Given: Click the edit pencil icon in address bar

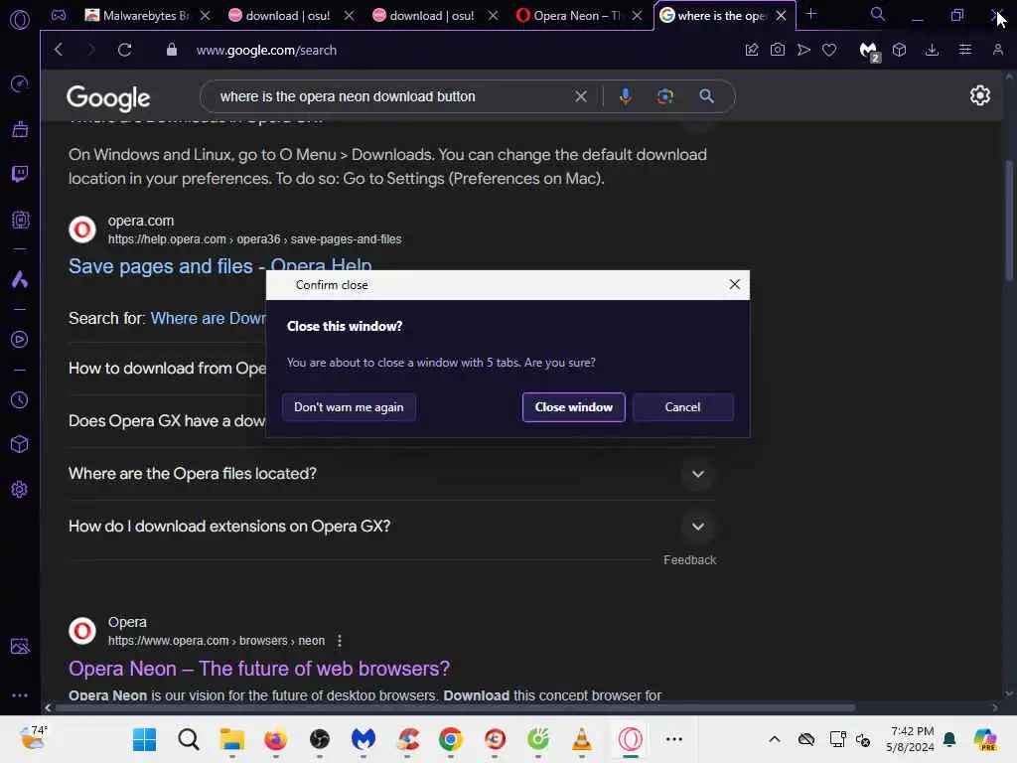Looking at the screenshot, I should pyautogui.click(x=752, y=50).
